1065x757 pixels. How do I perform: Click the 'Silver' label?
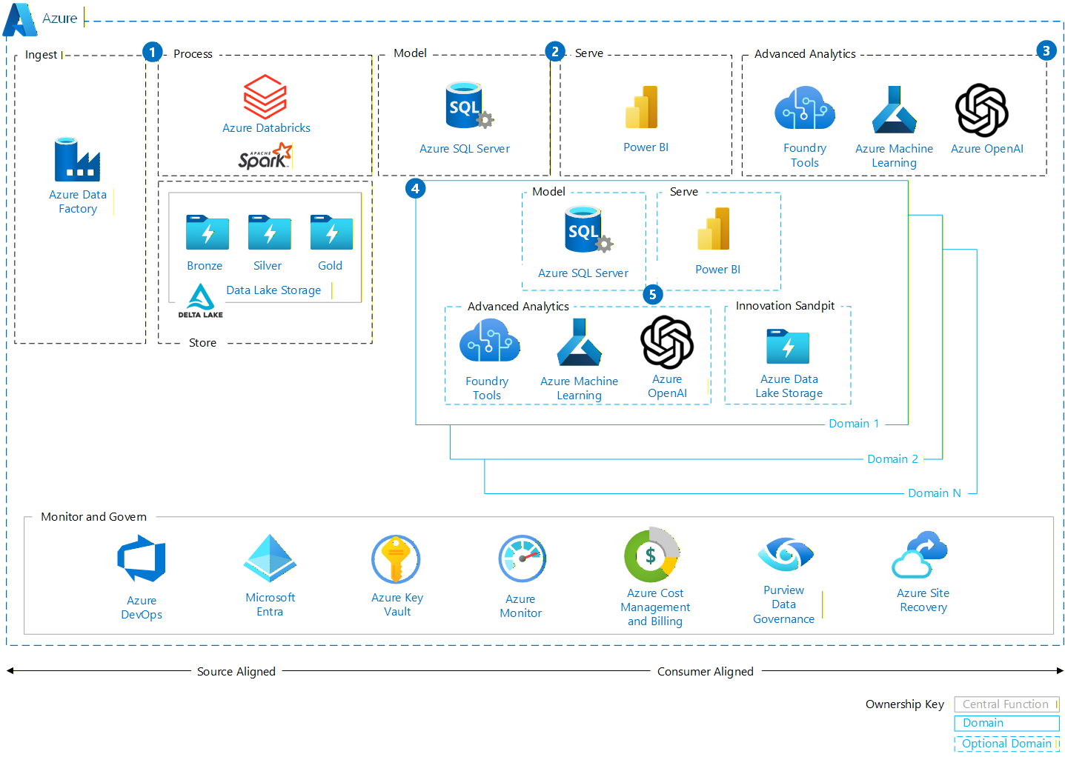[268, 266]
